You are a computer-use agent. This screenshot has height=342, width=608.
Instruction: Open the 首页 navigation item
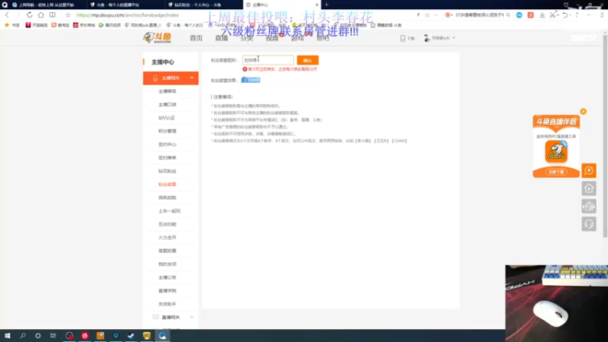click(x=196, y=38)
